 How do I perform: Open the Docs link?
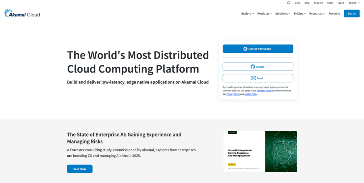[x=297, y=3]
